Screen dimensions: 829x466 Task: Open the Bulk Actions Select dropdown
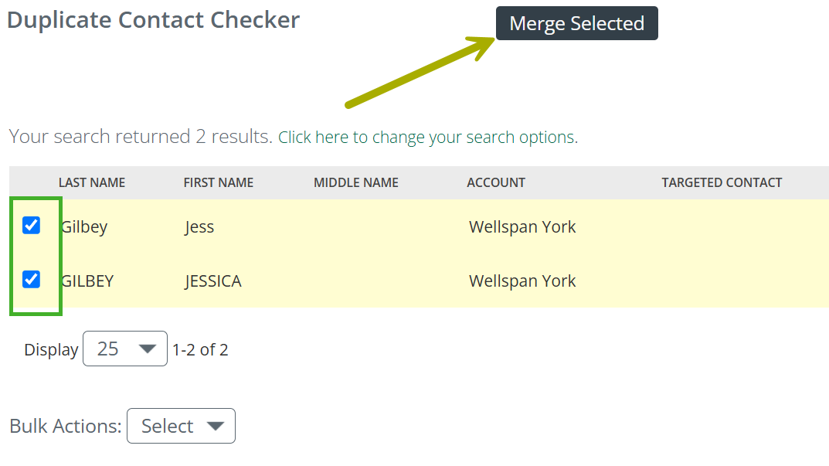(x=181, y=426)
